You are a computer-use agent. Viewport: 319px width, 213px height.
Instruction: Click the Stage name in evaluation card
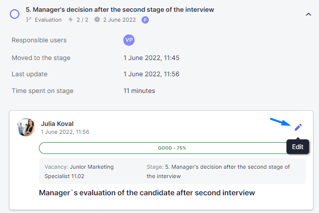(218, 171)
